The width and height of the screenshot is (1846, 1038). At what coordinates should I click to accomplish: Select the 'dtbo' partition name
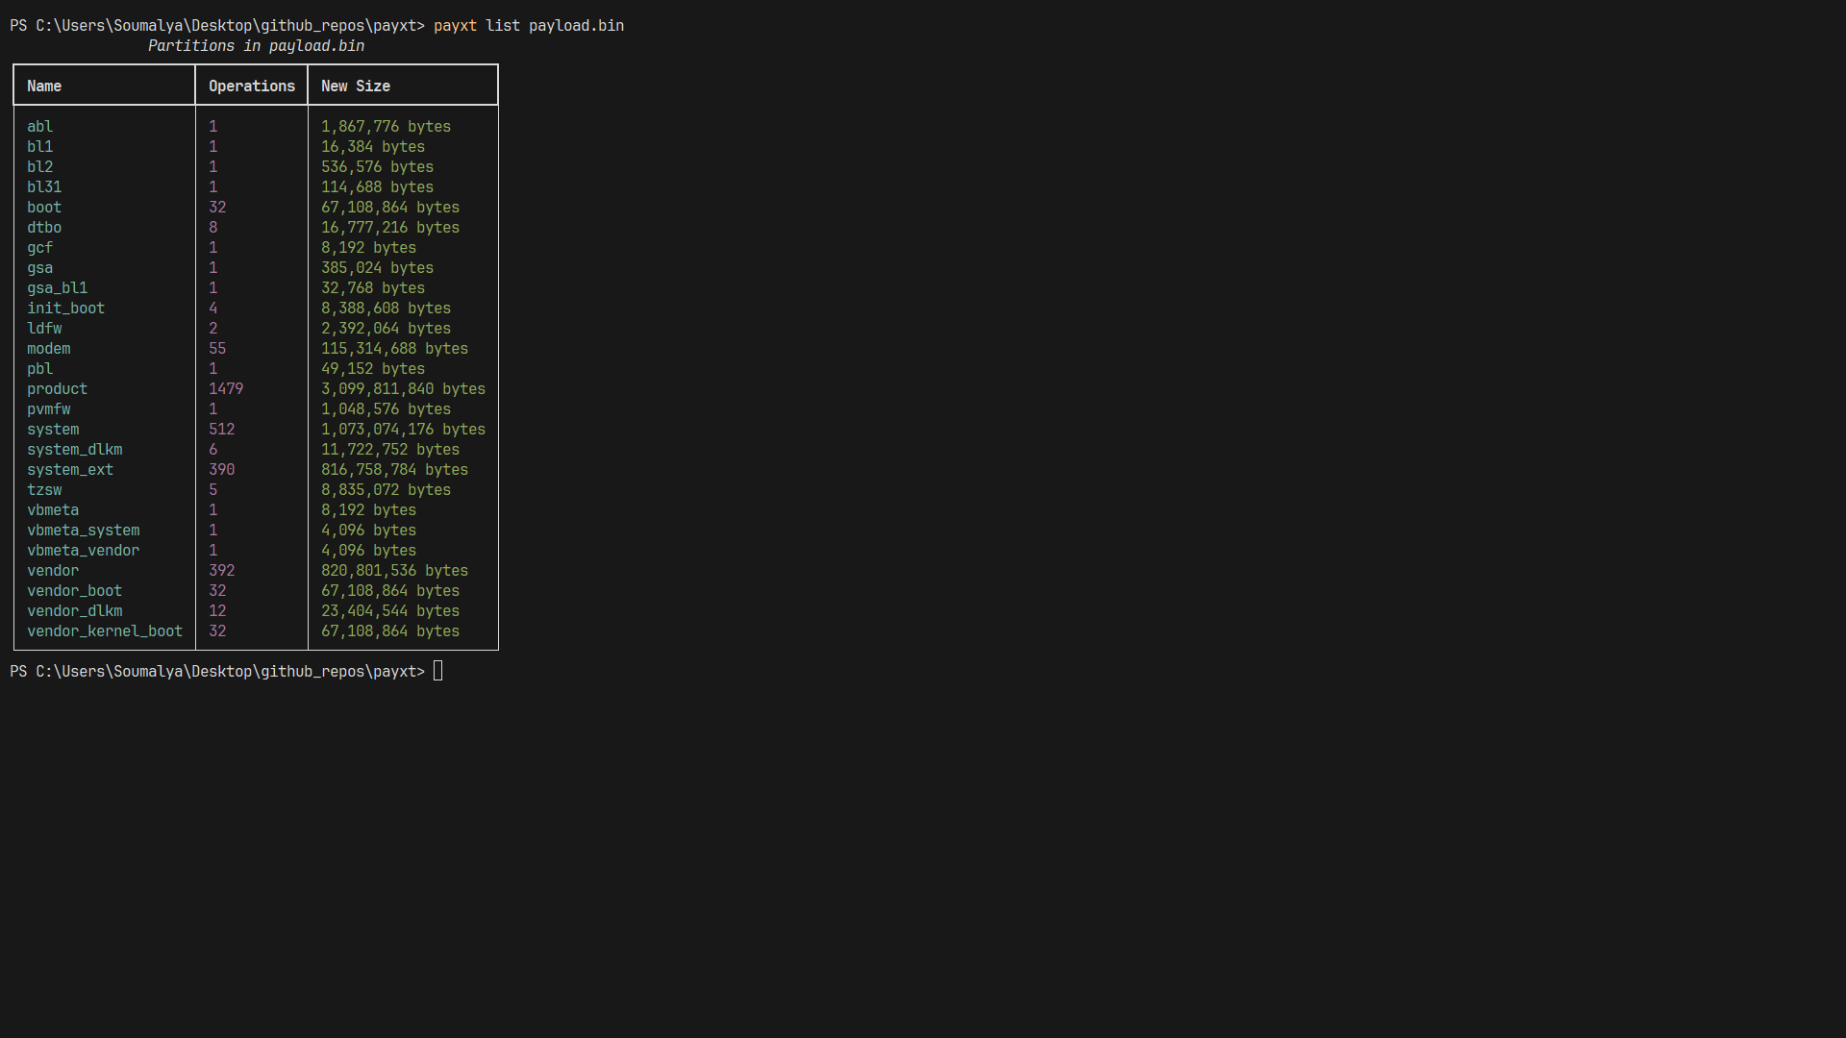point(44,228)
